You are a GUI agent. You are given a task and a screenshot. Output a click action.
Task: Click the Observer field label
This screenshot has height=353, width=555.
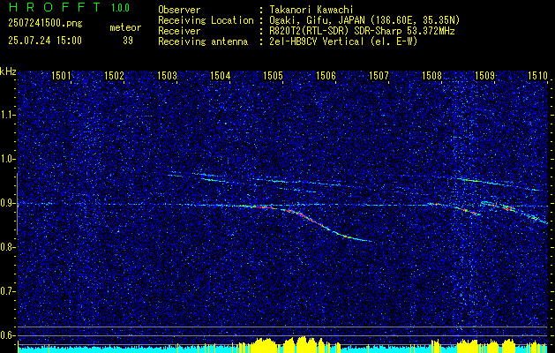pyautogui.click(x=179, y=10)
